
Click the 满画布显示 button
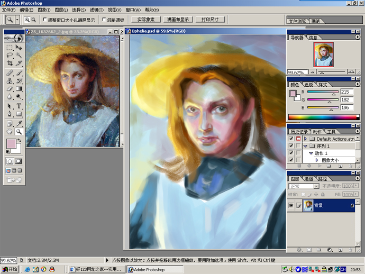pyautogui.click(x=178, y=20)
